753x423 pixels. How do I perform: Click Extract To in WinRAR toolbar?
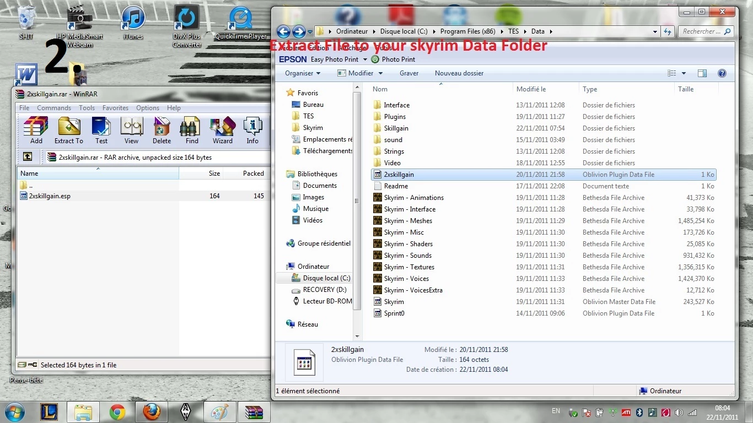click(69, 131)
